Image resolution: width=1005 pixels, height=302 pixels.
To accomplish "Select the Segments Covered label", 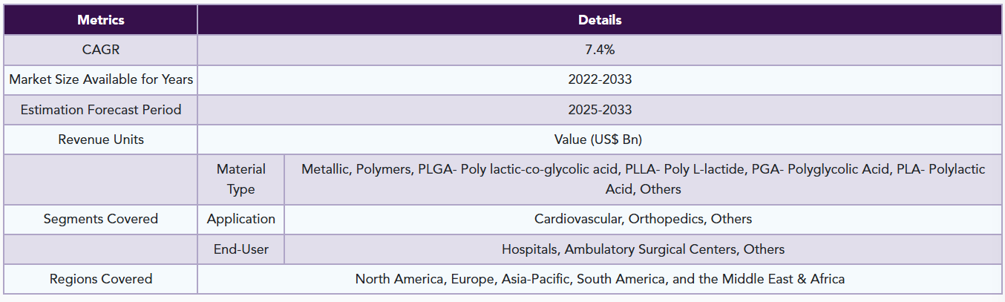I will pos(101,219).
